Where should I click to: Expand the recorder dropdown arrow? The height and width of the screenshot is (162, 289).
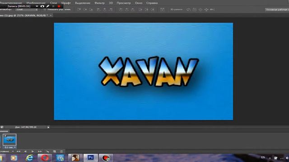click(x=37, y=6)
